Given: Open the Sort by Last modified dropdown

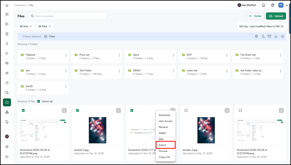Looking at the screenshot, I should pos(261,26).
